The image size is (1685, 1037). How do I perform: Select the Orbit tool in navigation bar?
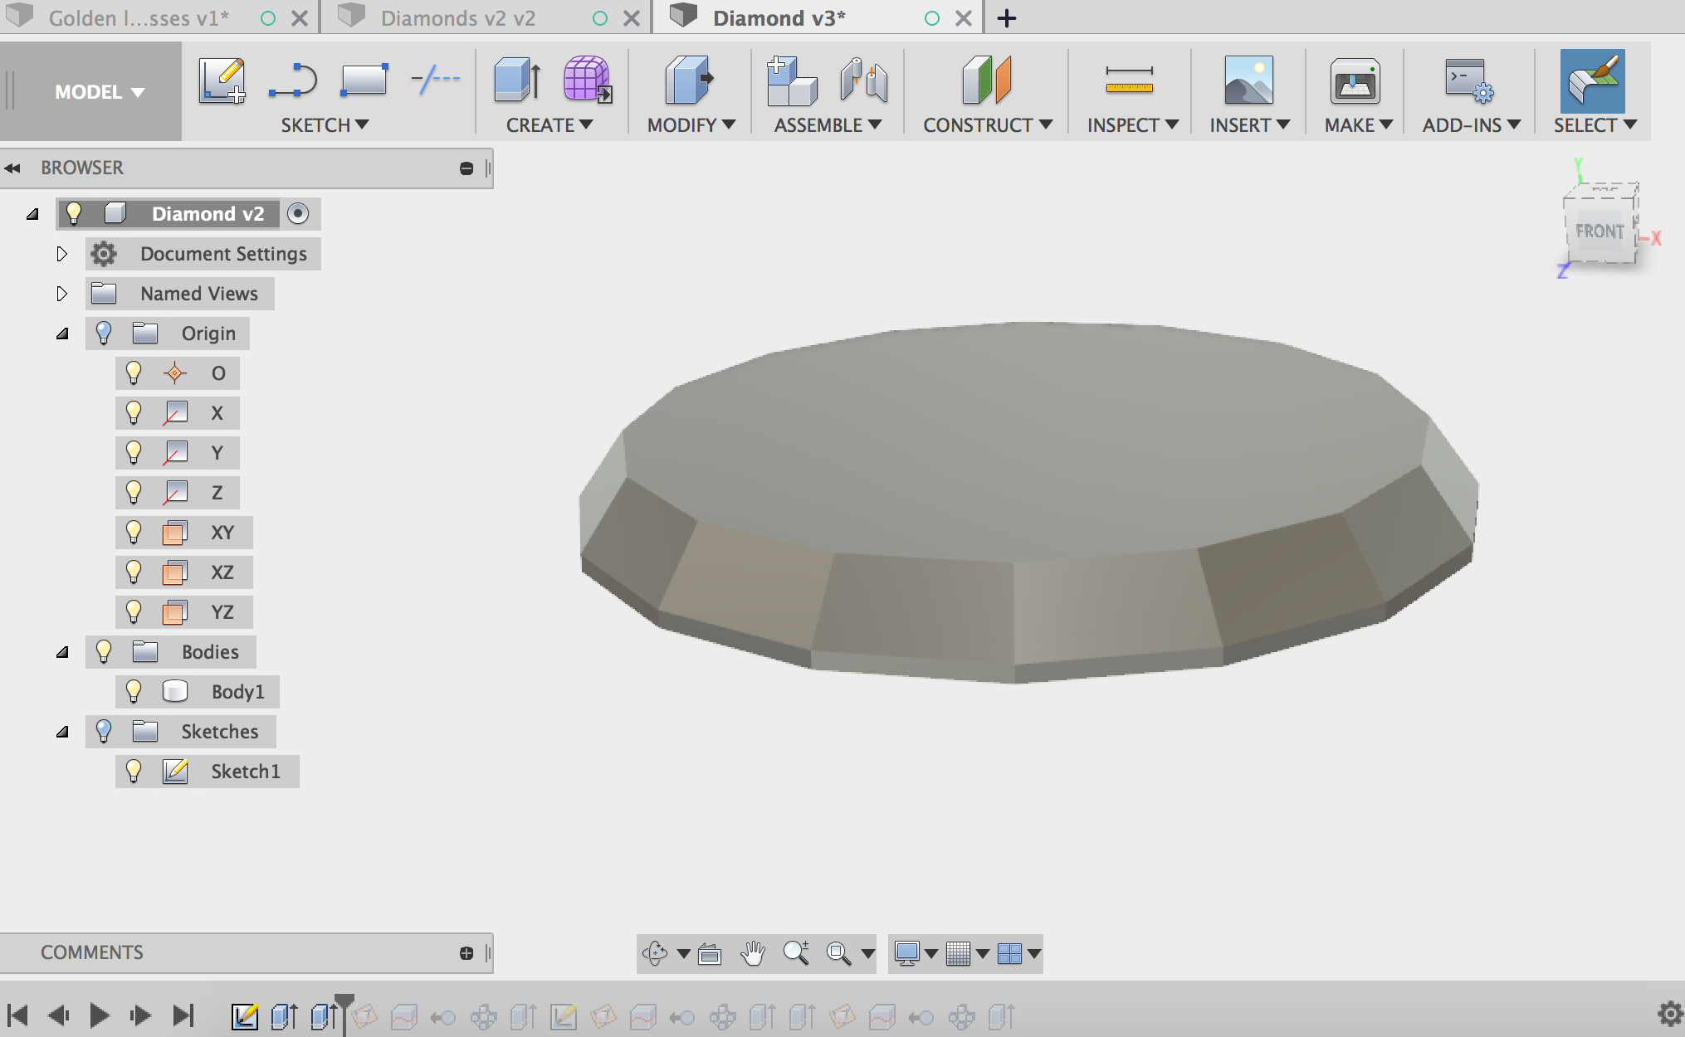655,953
